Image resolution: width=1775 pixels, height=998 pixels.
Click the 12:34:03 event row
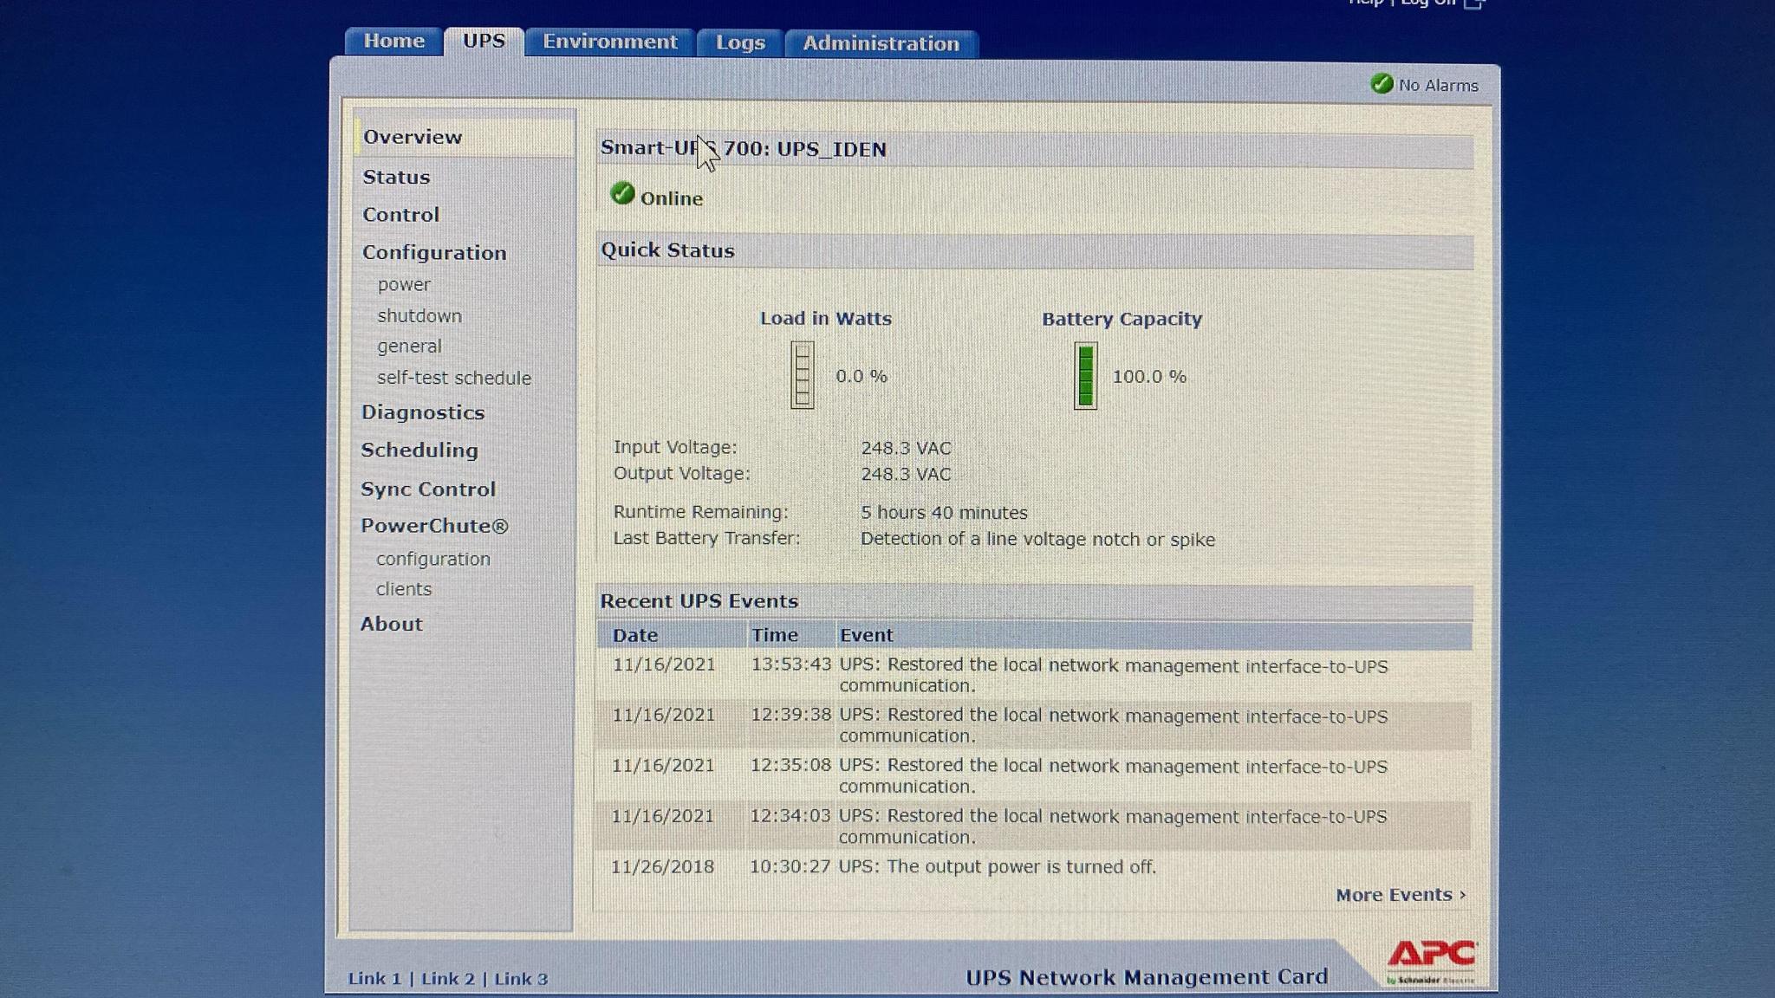coord(1033,826)
